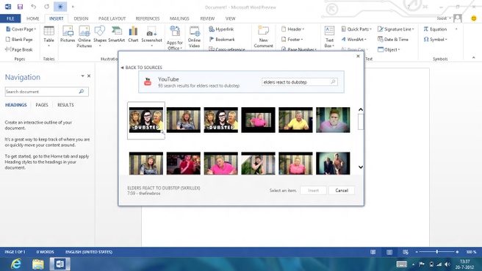
Task: Customize Quick Access Toolbar dropdown
Action: point(73,7)
